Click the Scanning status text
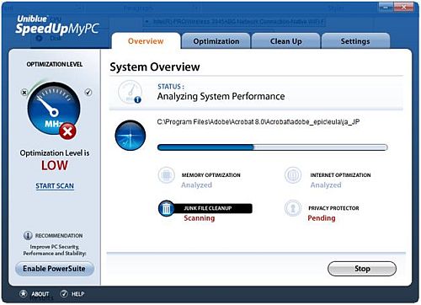 pyautogui.click(x=200, y=218)
